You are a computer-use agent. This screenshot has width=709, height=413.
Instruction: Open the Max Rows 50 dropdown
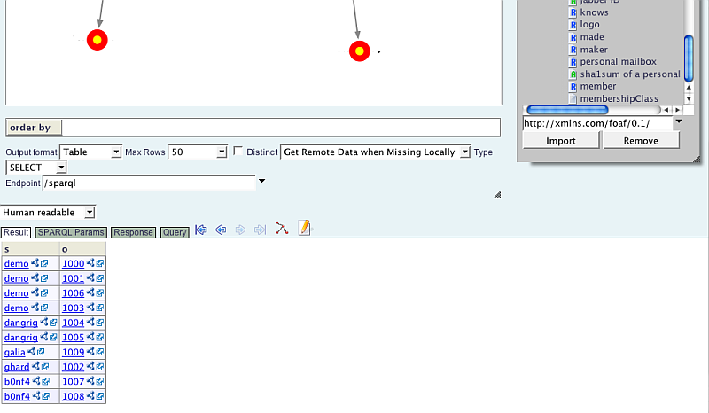click(198, 152)
